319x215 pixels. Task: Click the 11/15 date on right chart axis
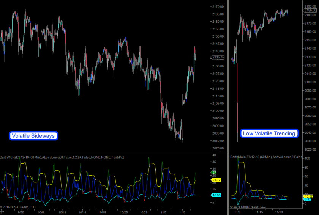(x=259, y=212)
